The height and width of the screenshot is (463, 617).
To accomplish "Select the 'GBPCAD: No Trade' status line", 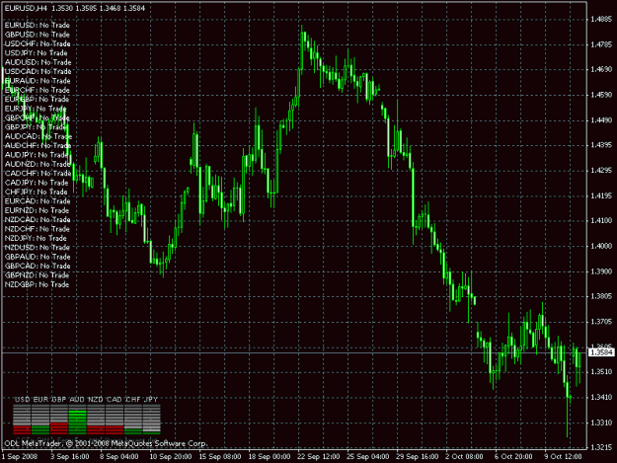I will (38, 266).
